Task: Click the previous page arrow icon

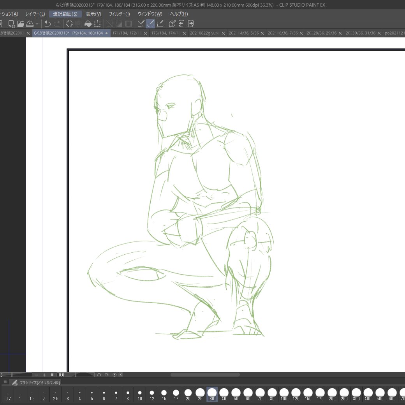Action: pos(181,24)
